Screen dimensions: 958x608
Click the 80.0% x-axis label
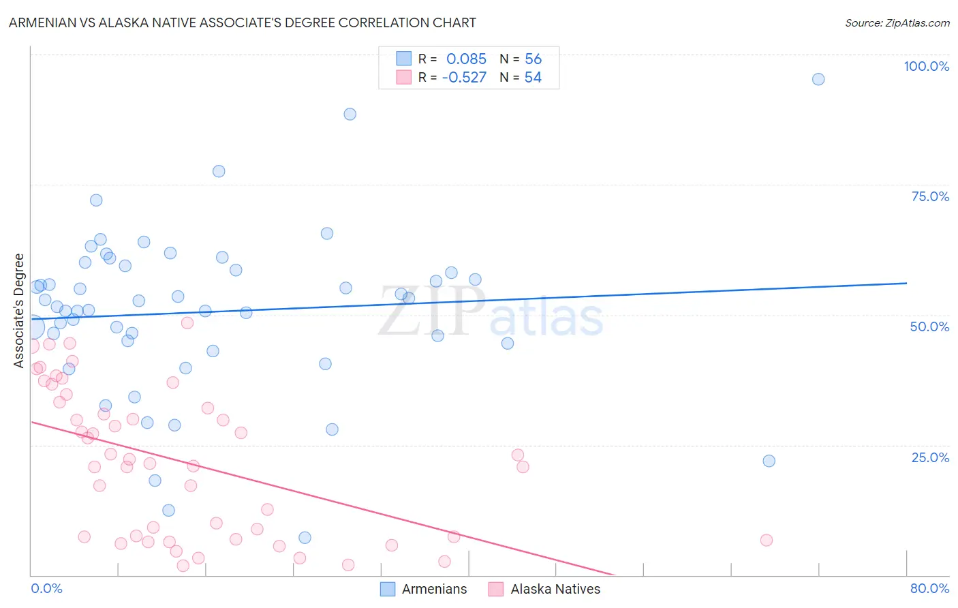tap(929, 588)
